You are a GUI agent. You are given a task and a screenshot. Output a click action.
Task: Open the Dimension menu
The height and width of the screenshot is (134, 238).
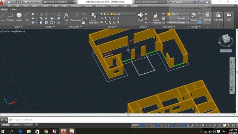(x=76, y=6)
